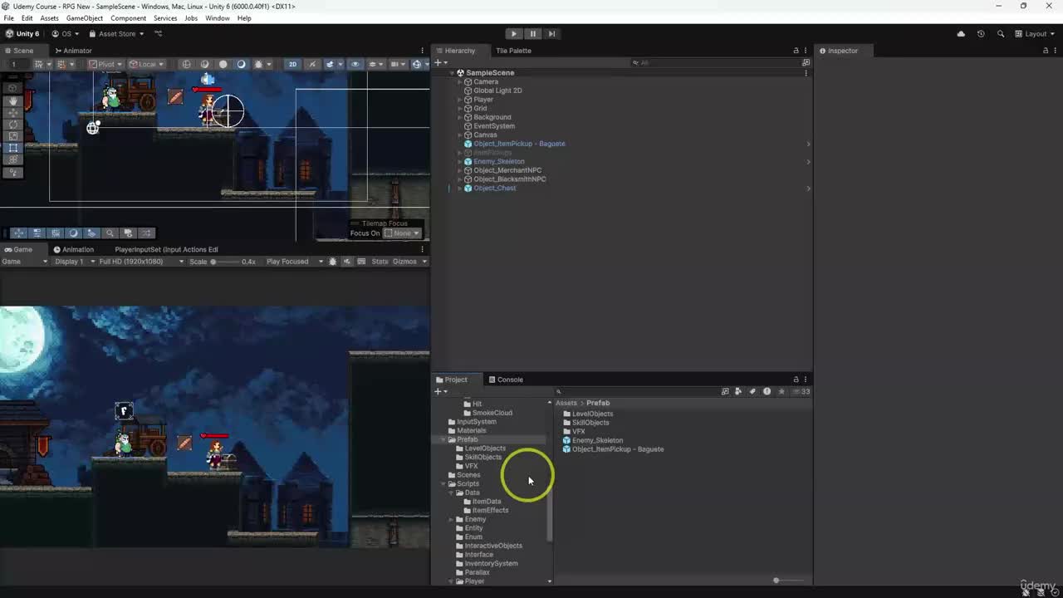Select the Transform tool in Scene view
1063x598 pixels.
(13, 159)
